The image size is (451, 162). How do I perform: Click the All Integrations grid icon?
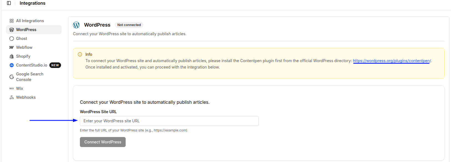pyautogui.click(x=12, y=21)
